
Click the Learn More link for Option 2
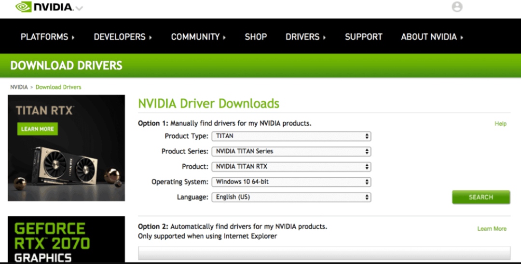pyautogui.click(x=492, y=228)
